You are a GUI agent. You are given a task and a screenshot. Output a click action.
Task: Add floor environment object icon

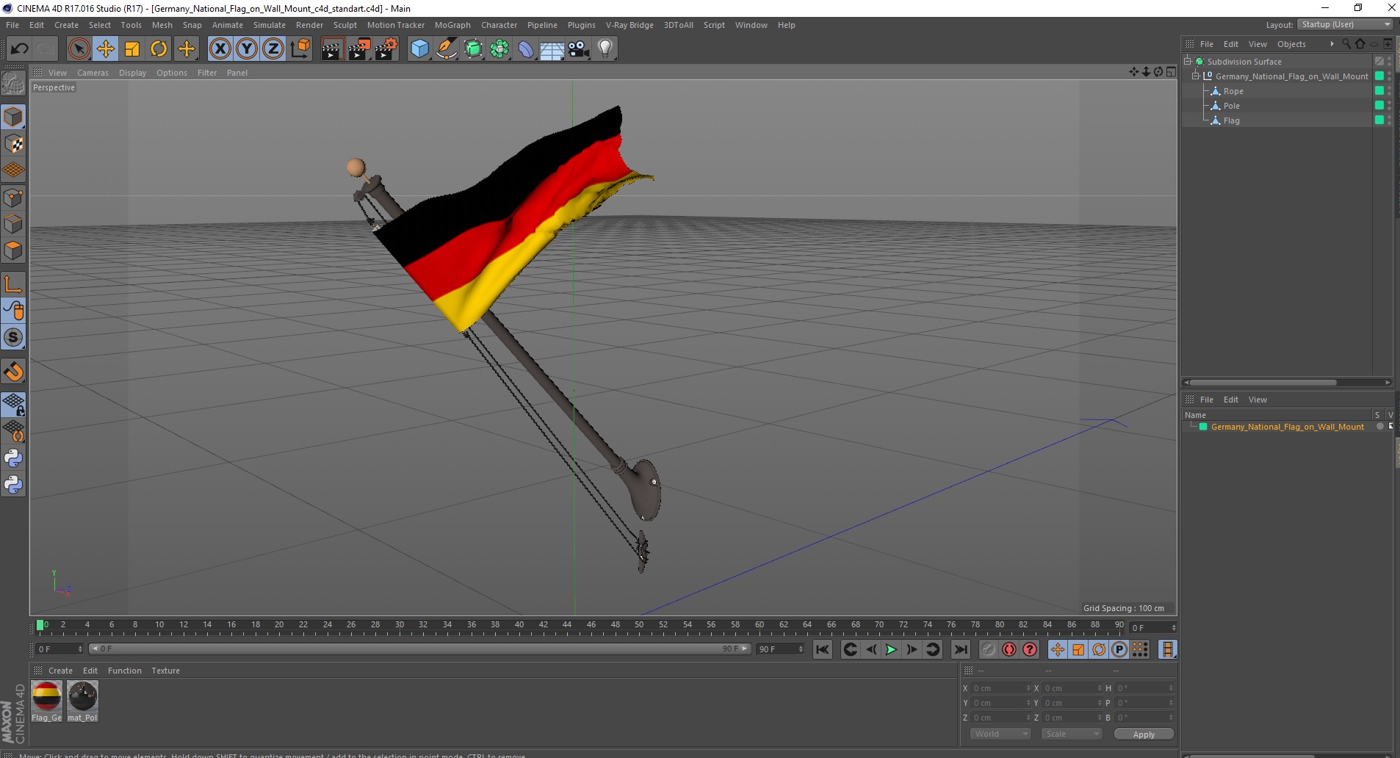552,49
